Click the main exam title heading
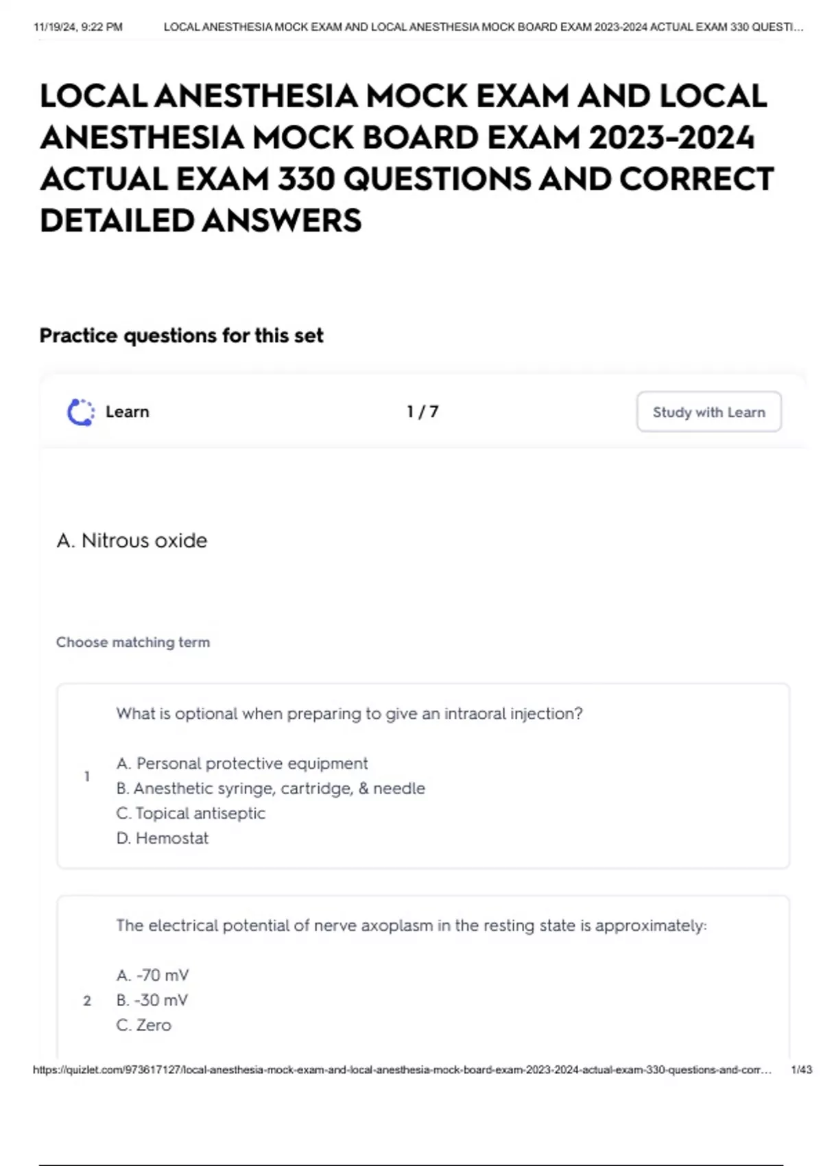 click(406, 158)
